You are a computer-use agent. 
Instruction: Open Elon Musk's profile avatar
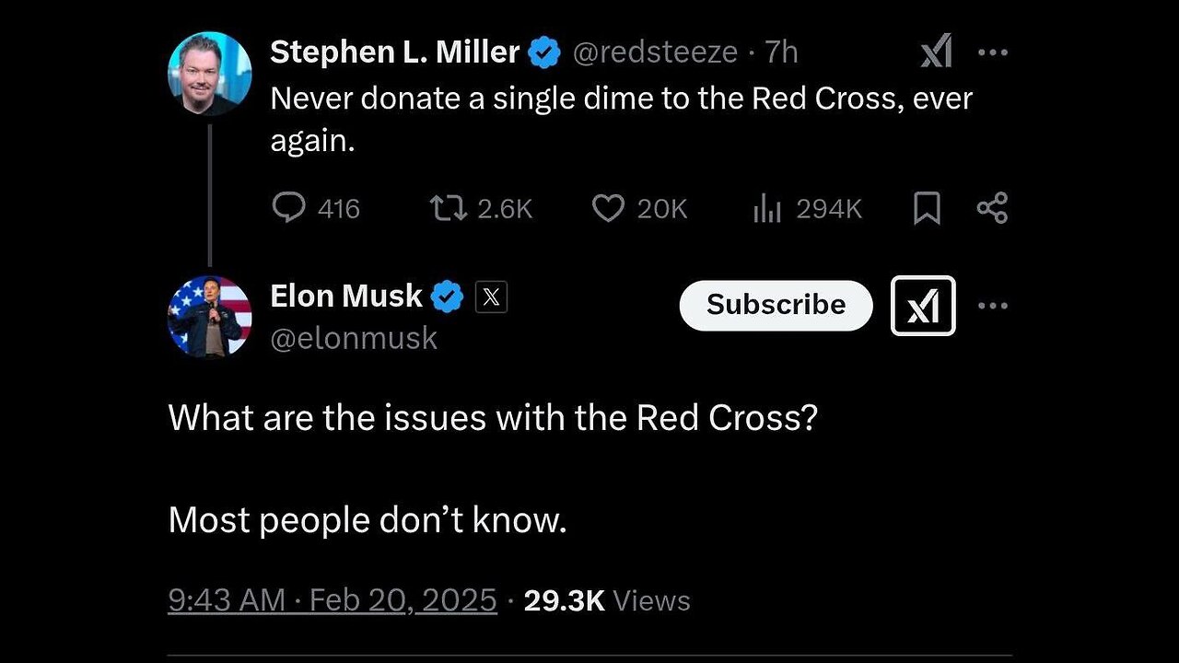pyautogui.click(x=210, y=317)
